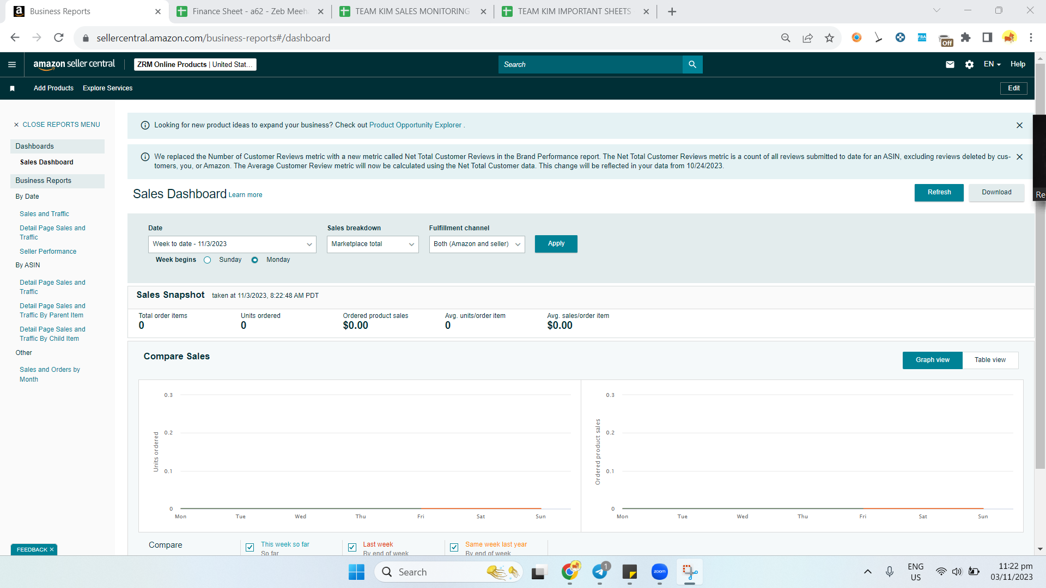Image resolution: width=1046 pixels, height=588 pixels.
Task: Open the Product Opportunity Explorer link
Action: coord(415,125)
